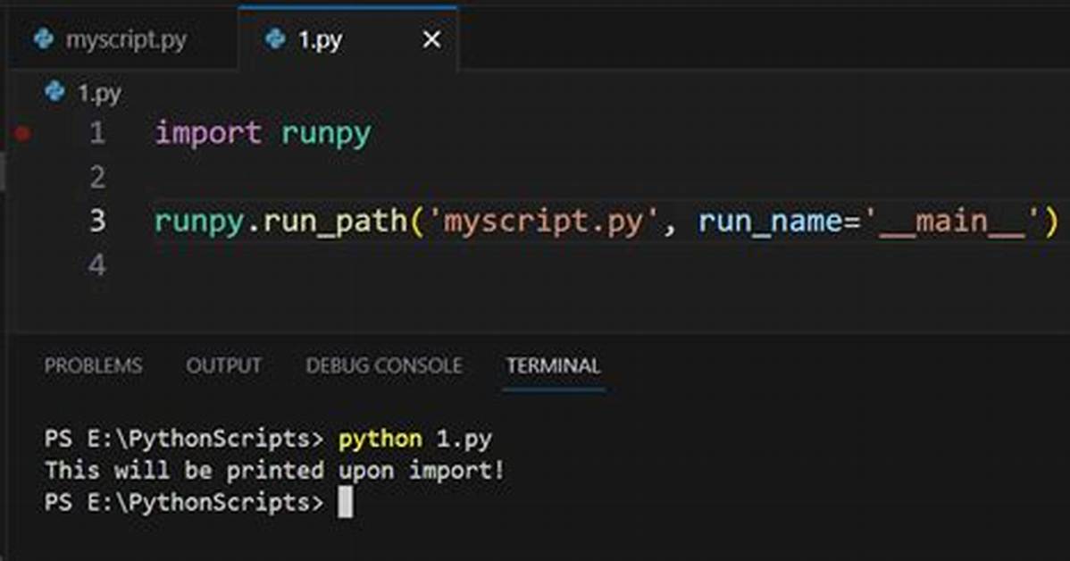
Task: Click the 'import' keyword on line 1
Action: click(x=208, y=132)
